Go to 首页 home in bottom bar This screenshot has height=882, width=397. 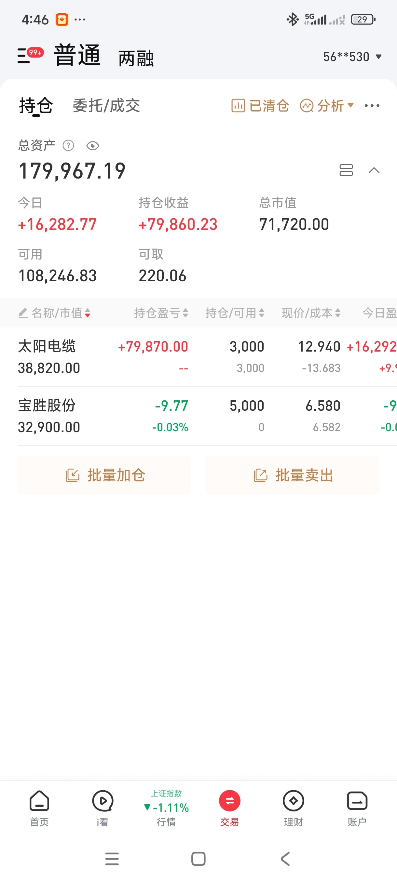pyautogui.click(x=39, y=808)
